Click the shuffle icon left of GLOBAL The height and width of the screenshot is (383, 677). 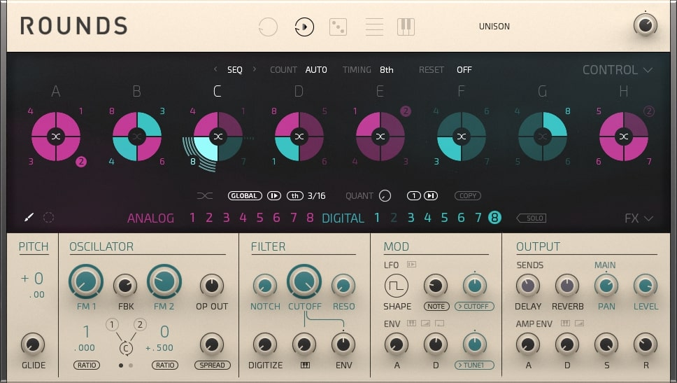pos(205,196)
